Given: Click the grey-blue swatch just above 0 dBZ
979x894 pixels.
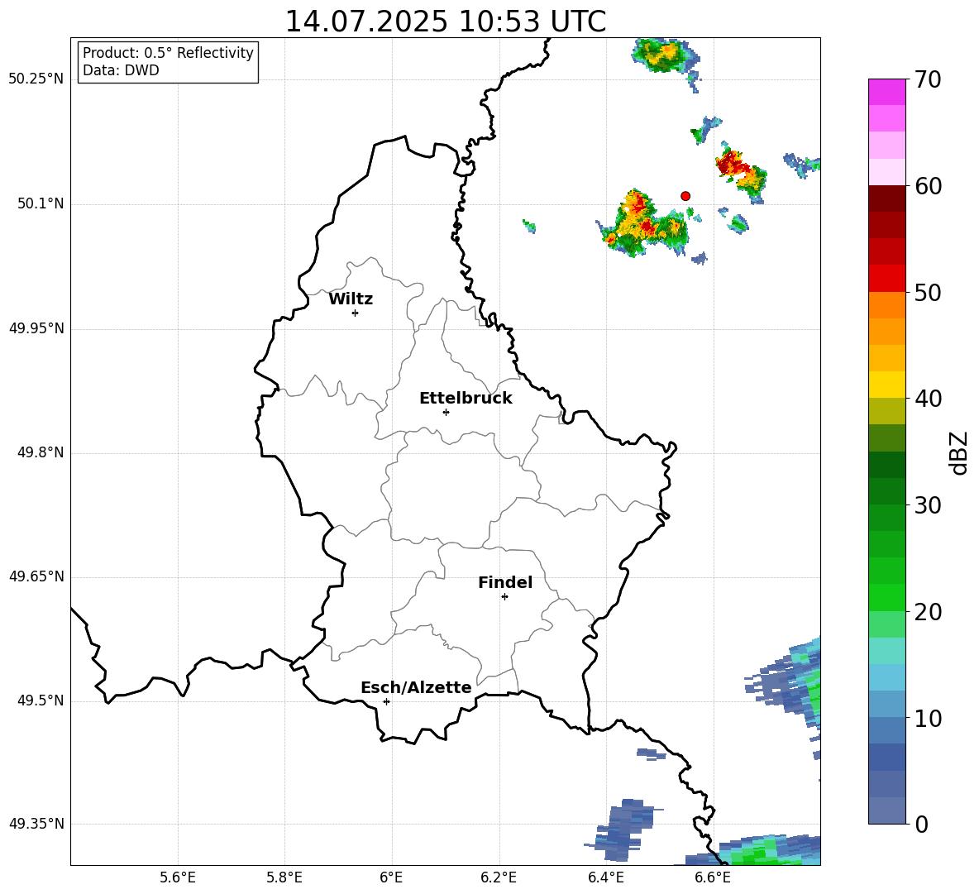Looking at the screenshot, I should tap(887, 810).
